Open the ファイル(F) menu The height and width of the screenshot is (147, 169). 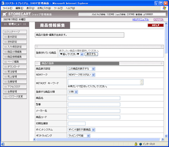coord(8,8)
